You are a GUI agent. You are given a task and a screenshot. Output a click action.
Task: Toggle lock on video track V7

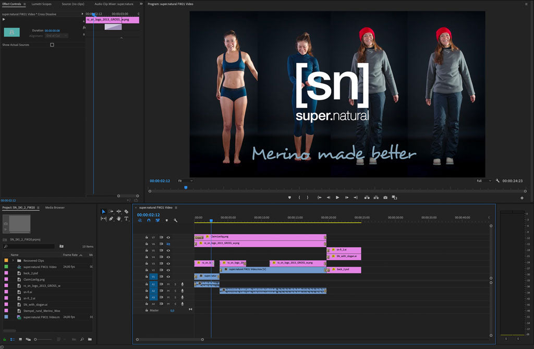coord(147,237)
